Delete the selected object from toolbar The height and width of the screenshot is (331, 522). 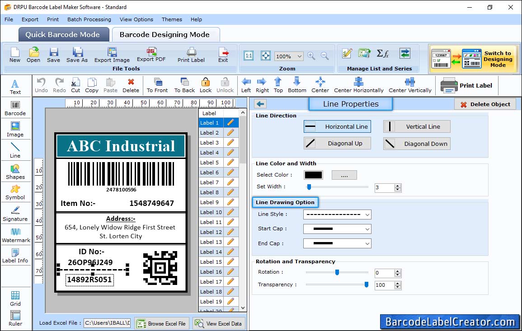pos(131,85)
